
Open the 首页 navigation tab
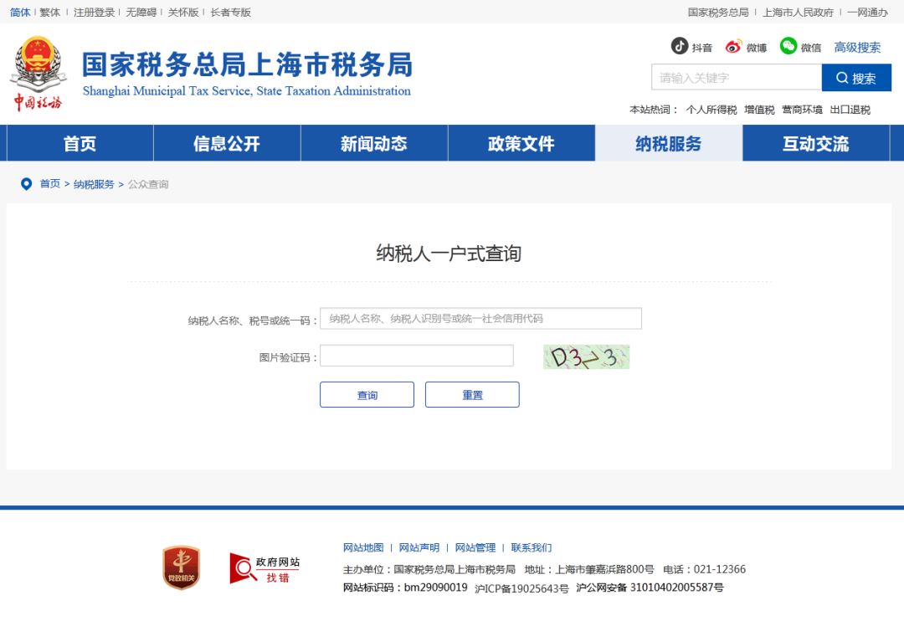(80, 143)
